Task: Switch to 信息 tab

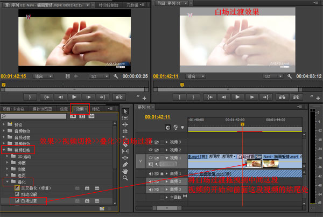Action: [64, 109]
